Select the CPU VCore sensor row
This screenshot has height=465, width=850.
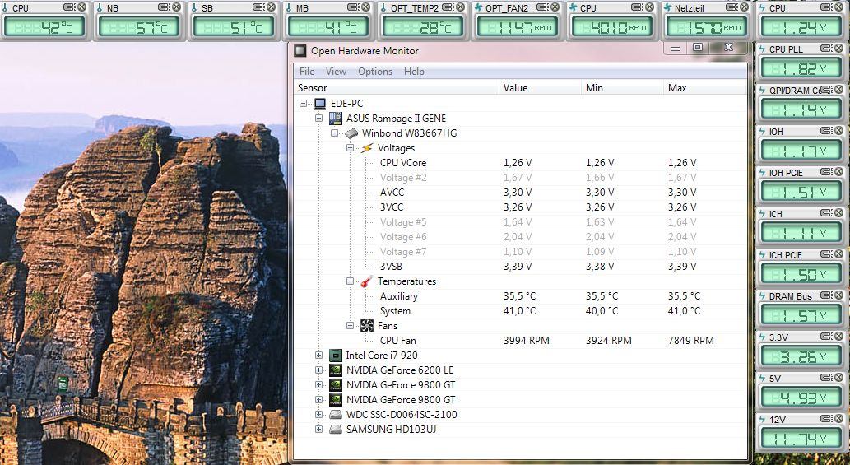[520, 163]
